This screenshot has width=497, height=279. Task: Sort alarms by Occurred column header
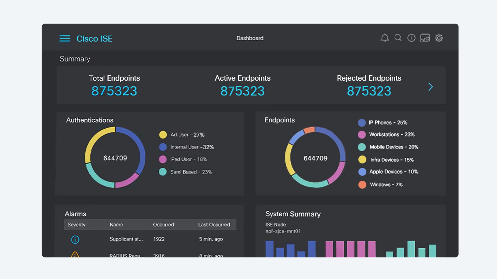pos(163,225)
